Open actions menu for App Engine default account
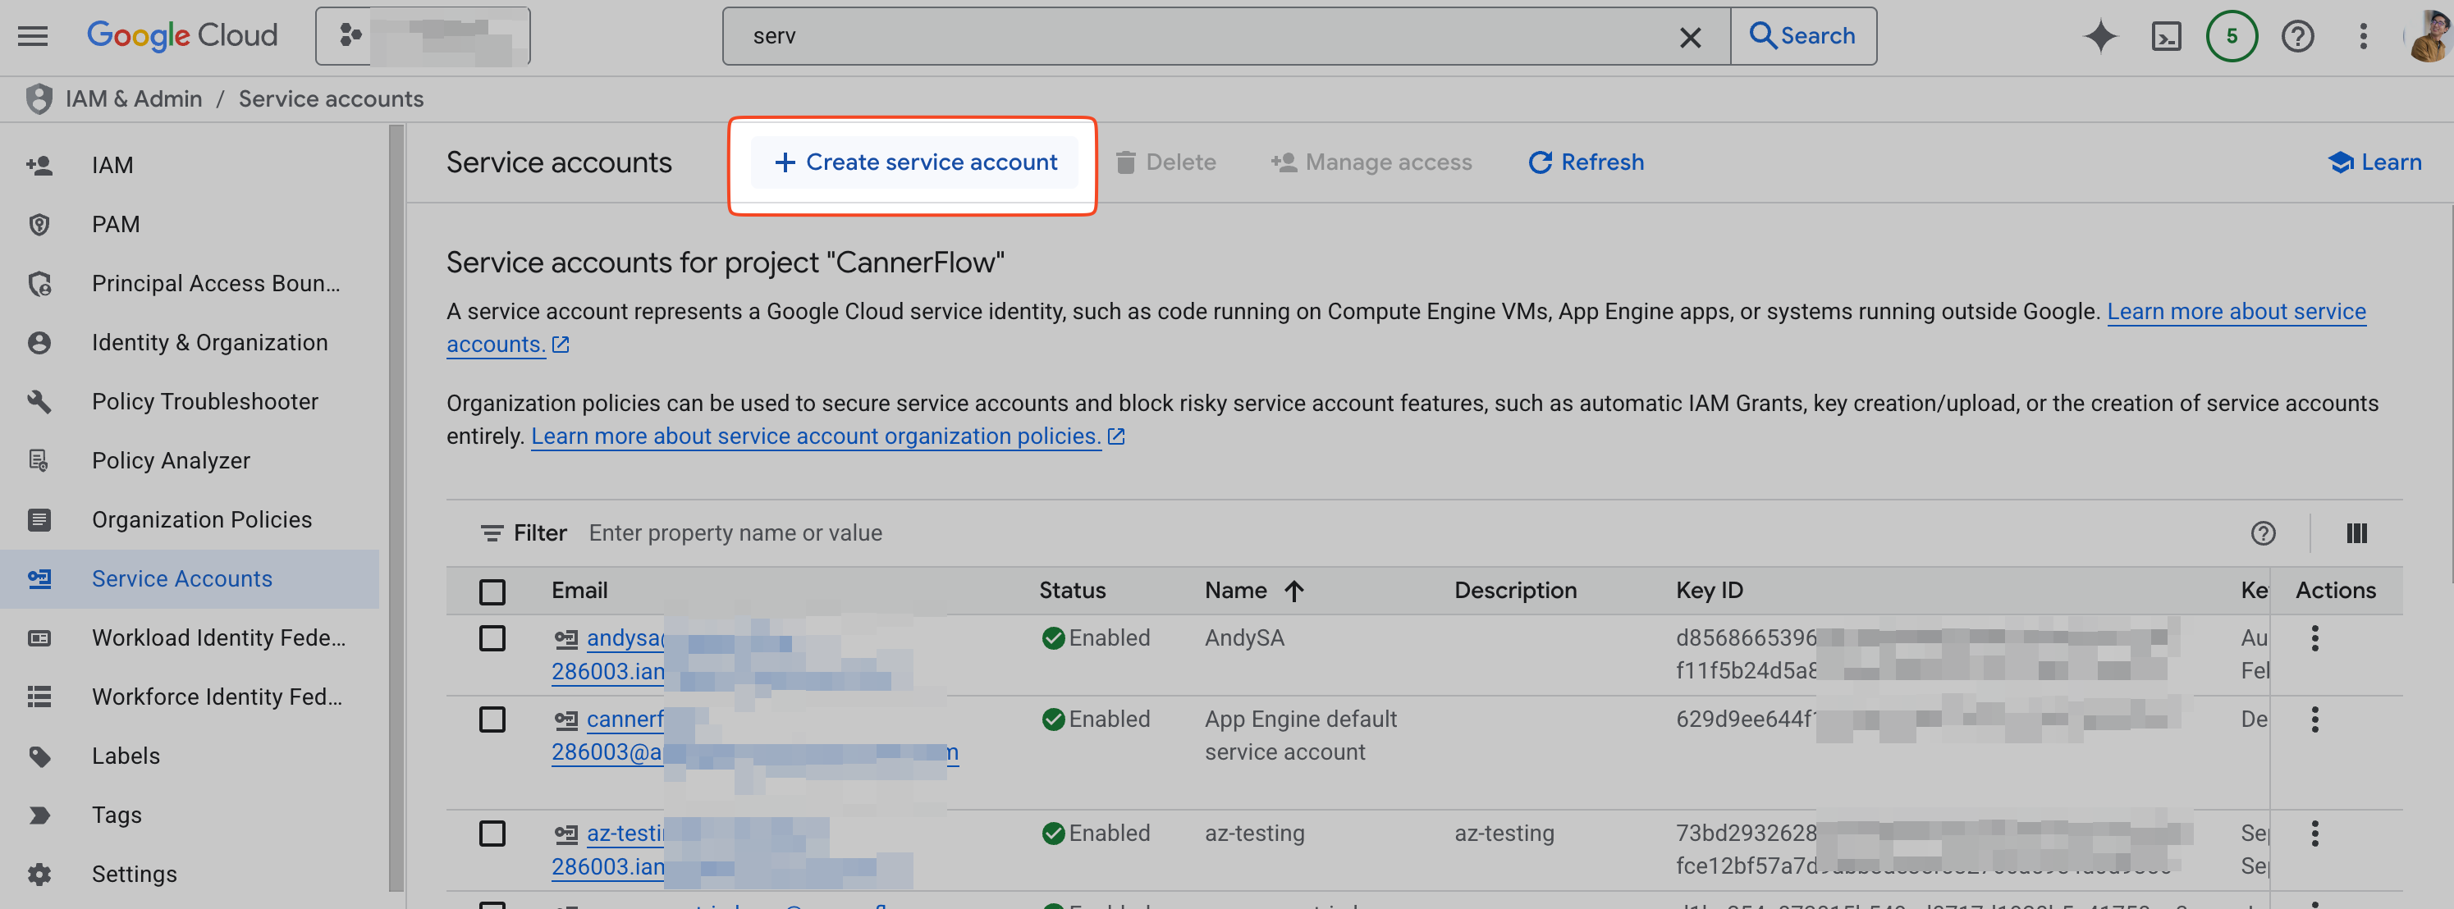 tap(2317, 720)
